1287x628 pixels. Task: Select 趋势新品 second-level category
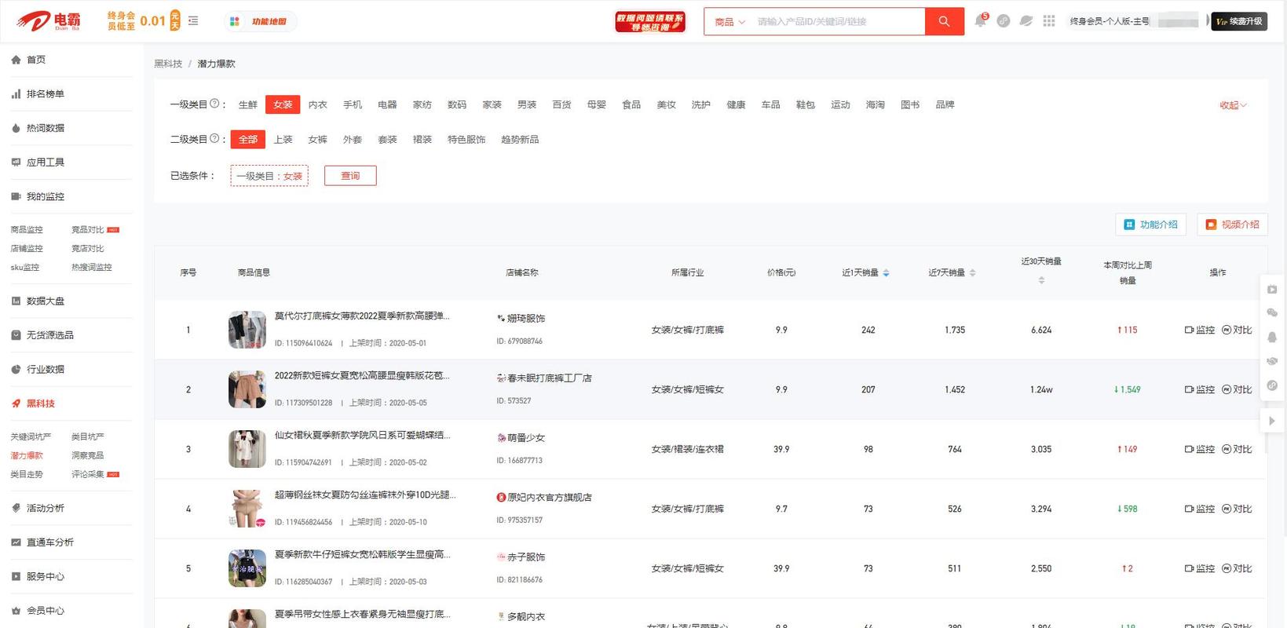click(x=520, y=139)
